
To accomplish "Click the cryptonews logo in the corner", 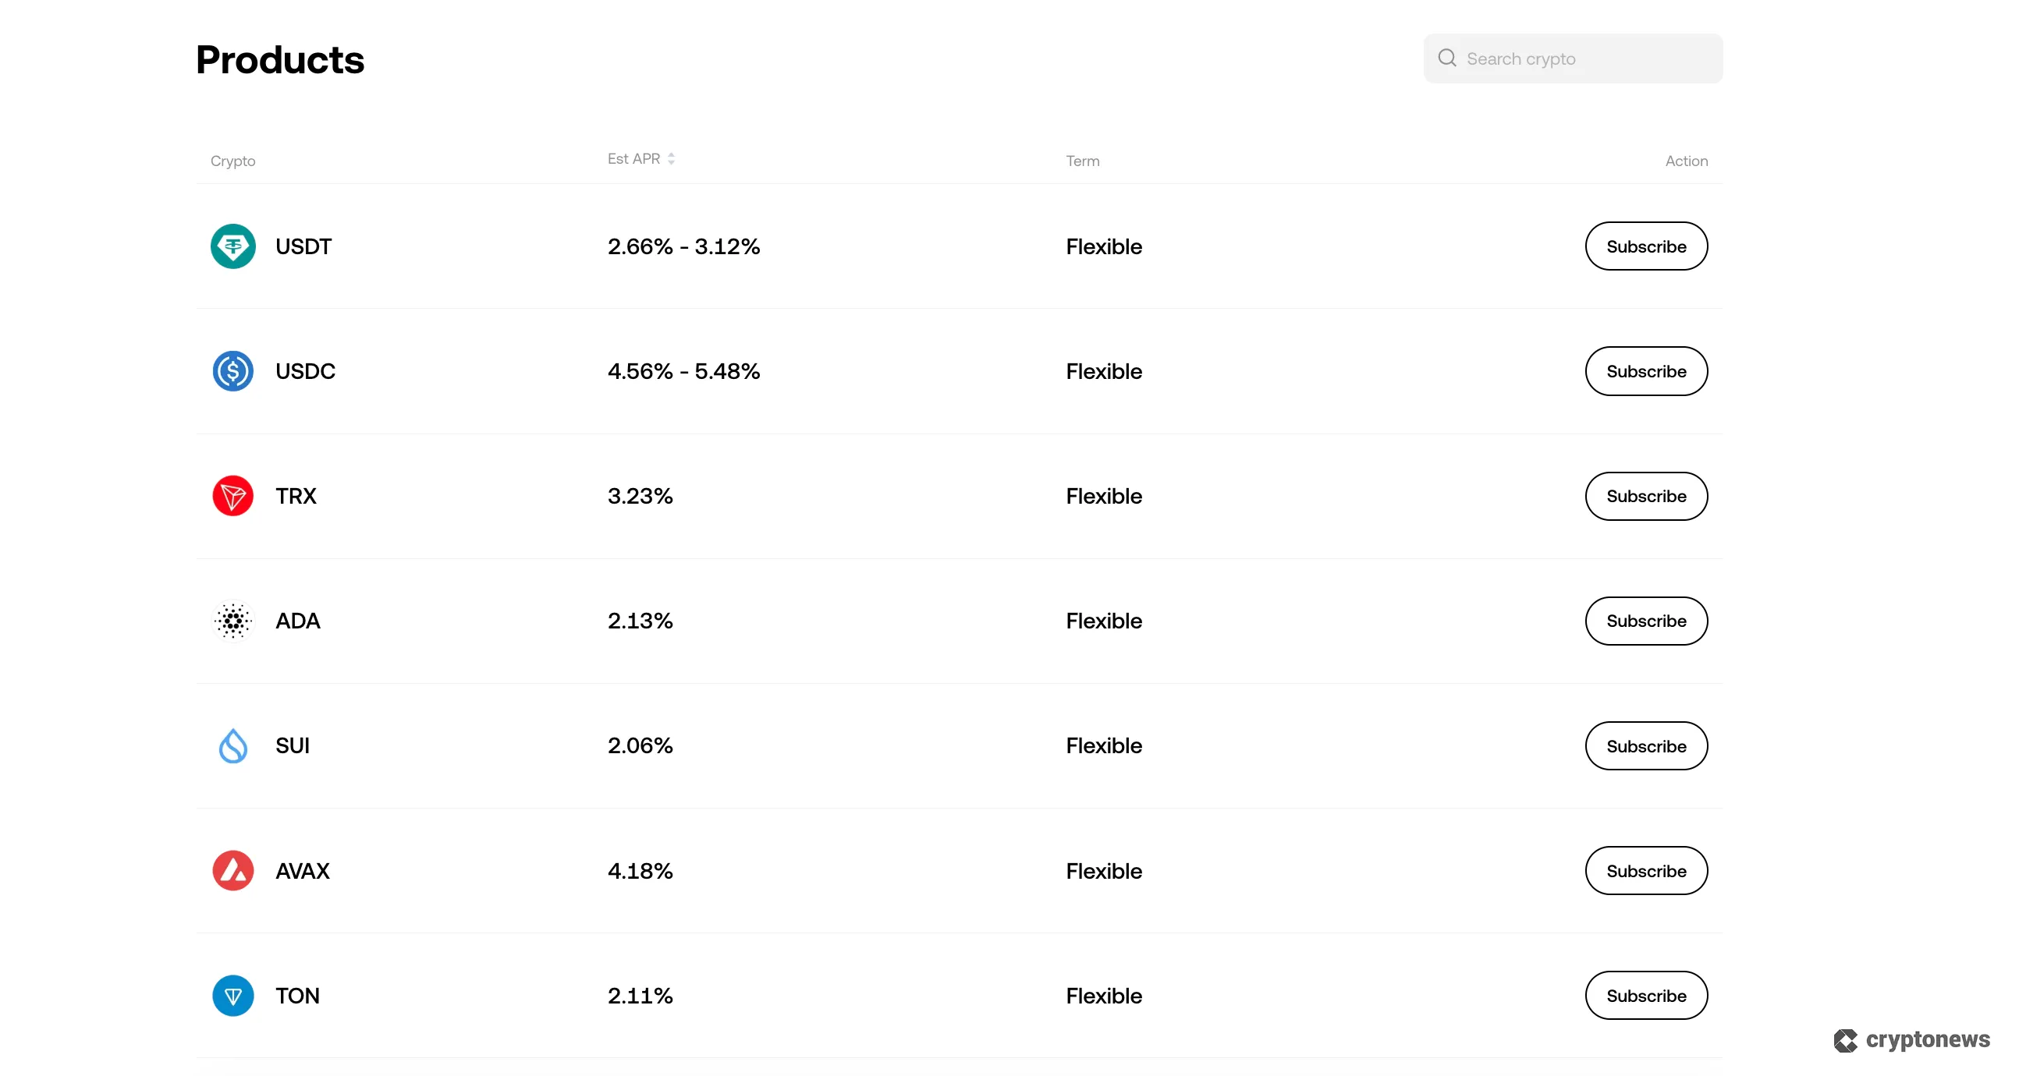I will tap(1911, 1040).
